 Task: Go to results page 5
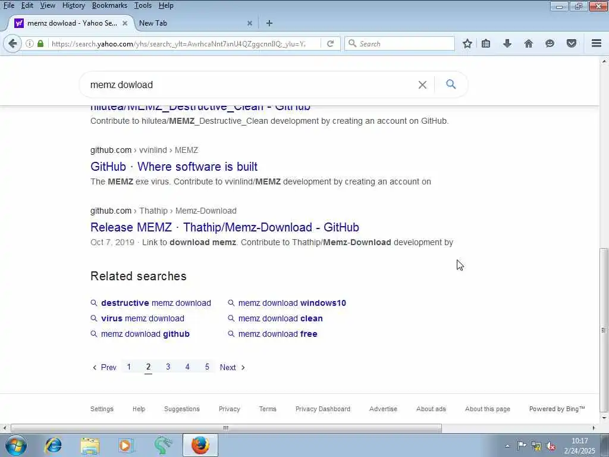pyautogui.click(x=207, y=367)
